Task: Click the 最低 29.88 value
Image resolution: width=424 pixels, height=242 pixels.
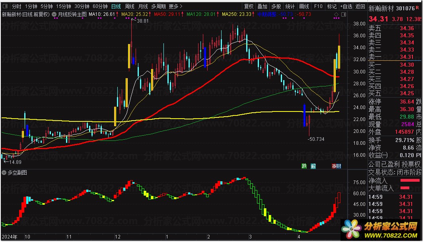Action: [407, 117]
